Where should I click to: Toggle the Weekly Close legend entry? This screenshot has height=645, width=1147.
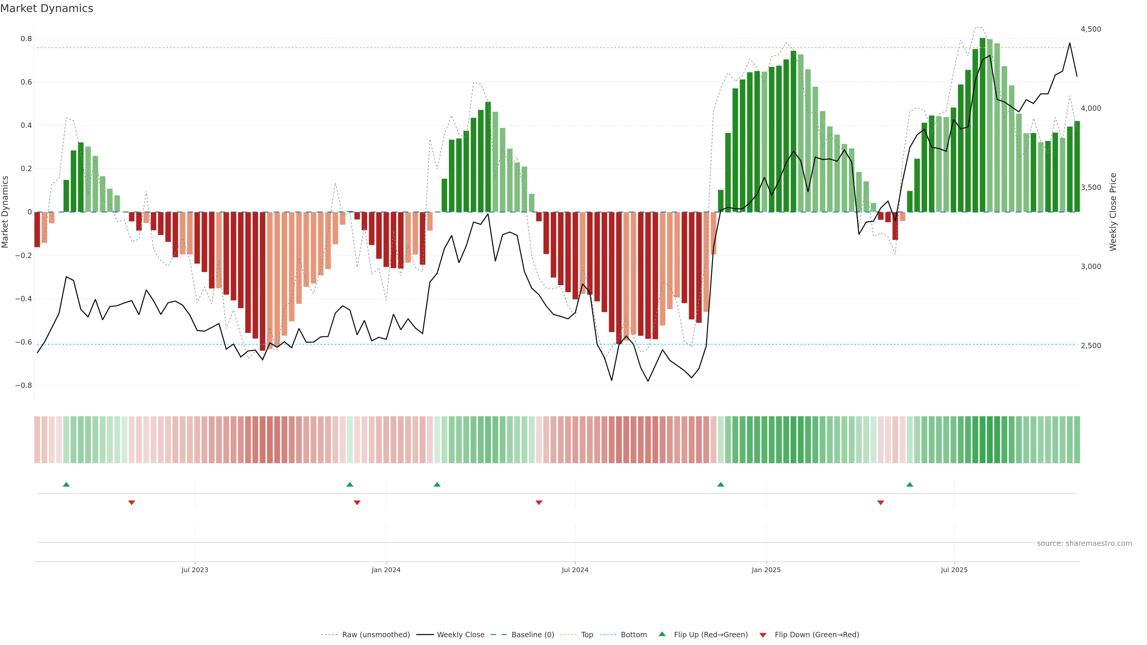(x=460, y=635)
